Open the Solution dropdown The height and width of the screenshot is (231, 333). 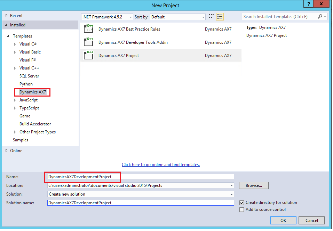click(x=141, y=194)
